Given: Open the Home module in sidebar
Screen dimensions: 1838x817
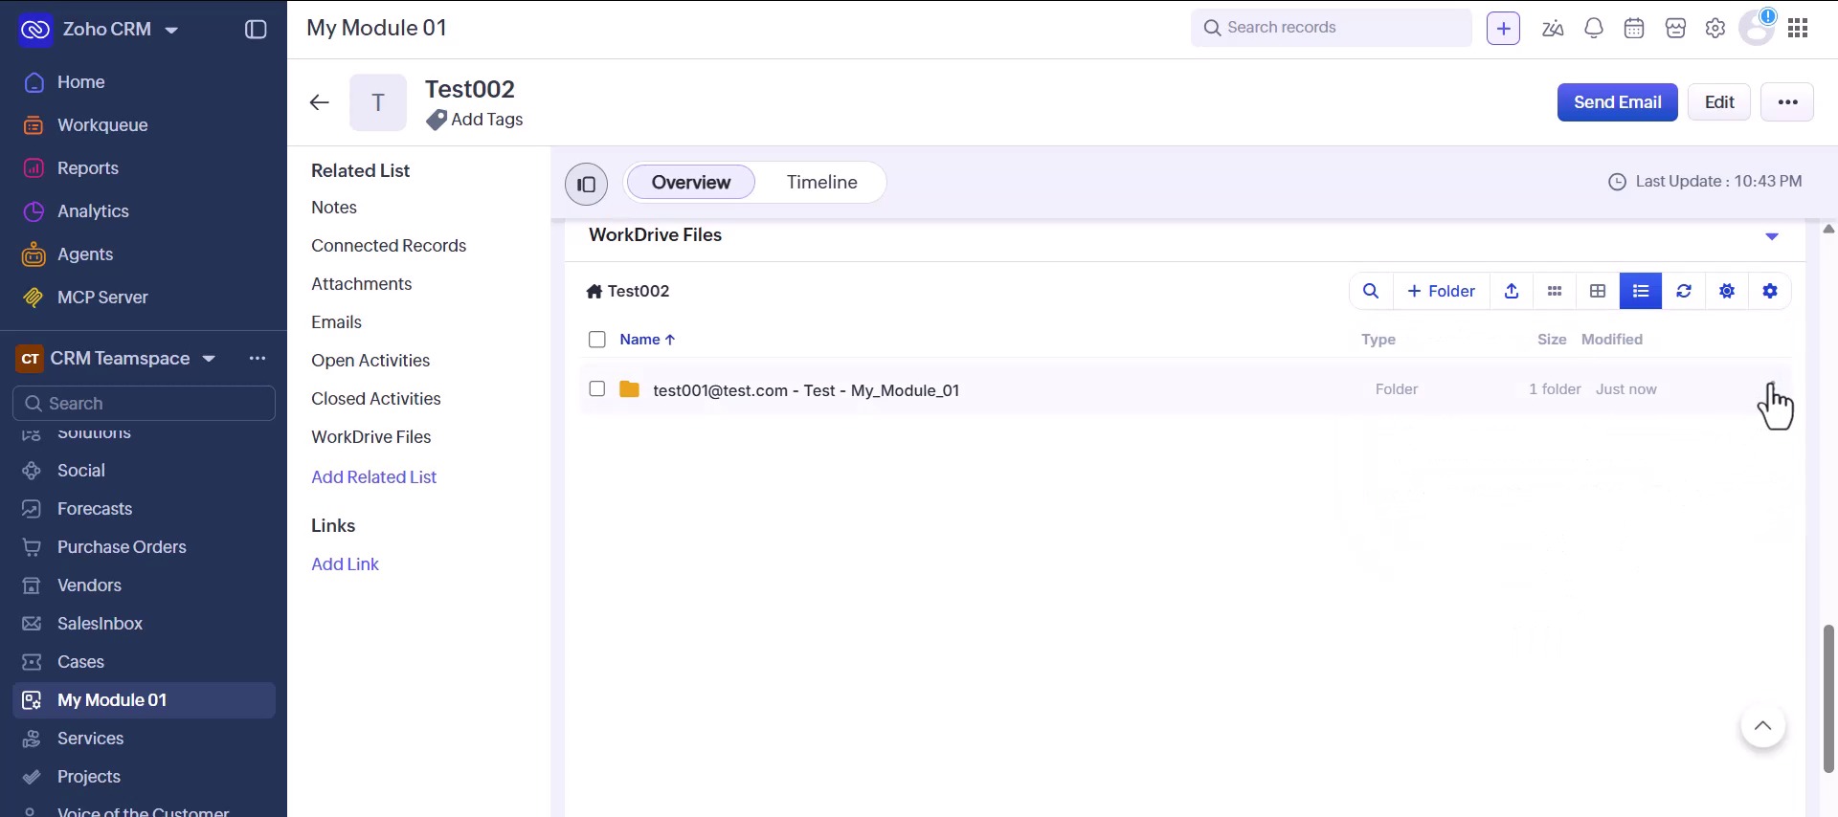Looking at the screenshot, I should (80, 82).
